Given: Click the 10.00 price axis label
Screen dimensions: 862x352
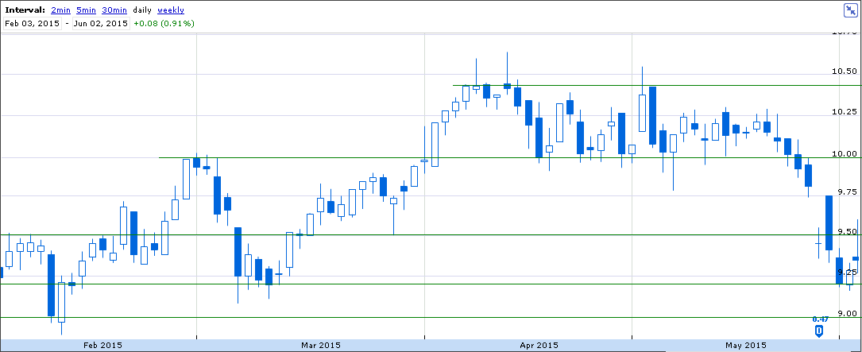Looking at the screenshot, I should click(x=843, y=153).
